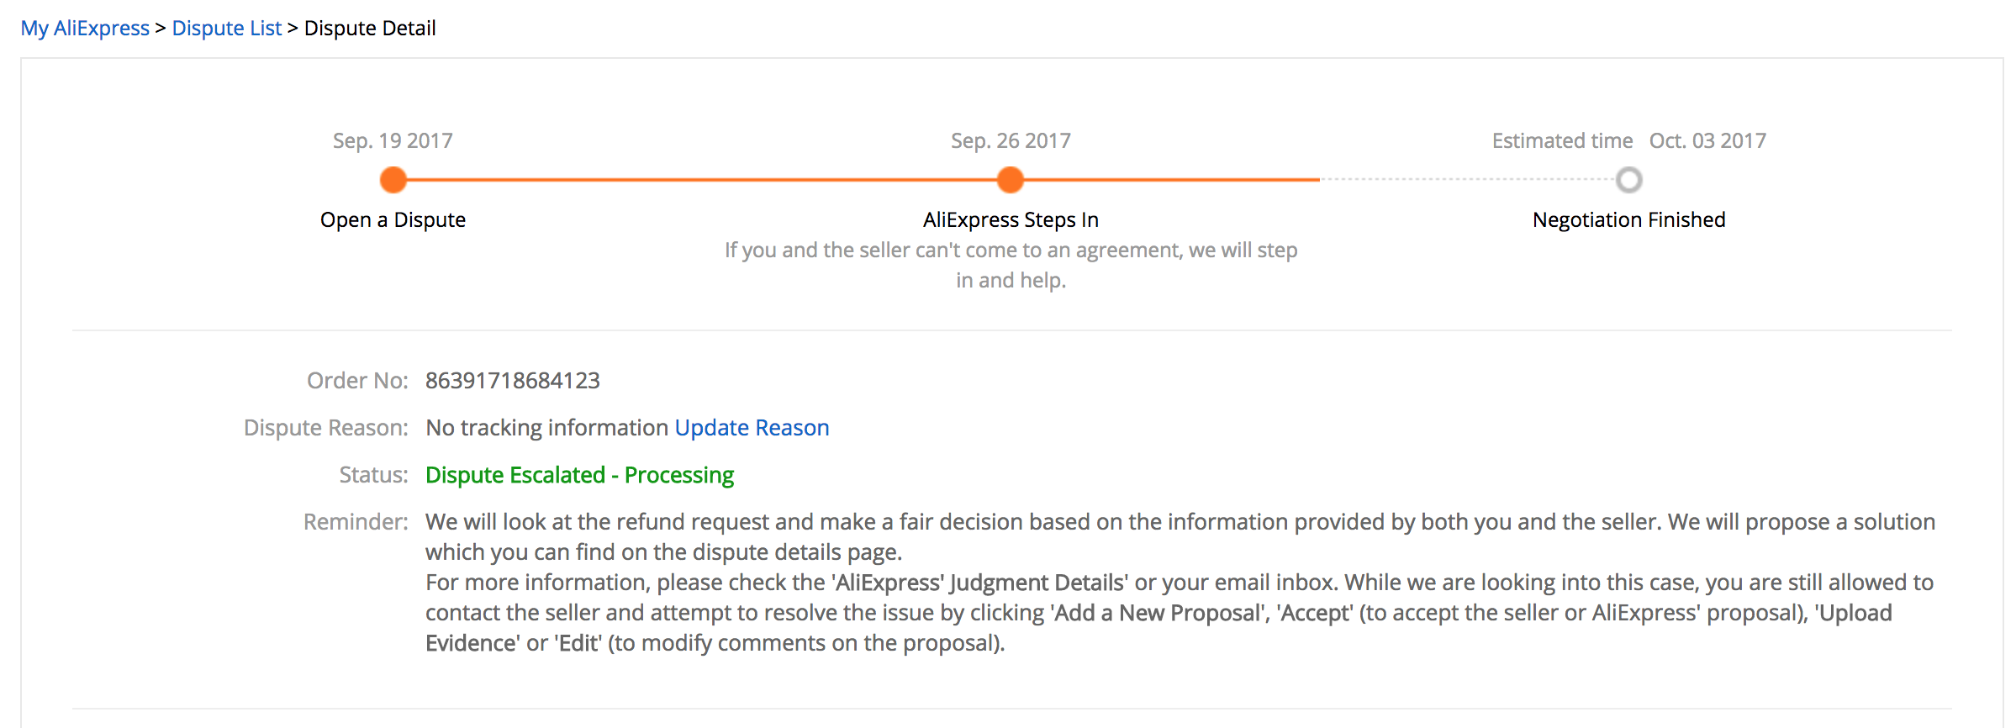Select the 'Negotiation Finished' label

pos(1628,219)
